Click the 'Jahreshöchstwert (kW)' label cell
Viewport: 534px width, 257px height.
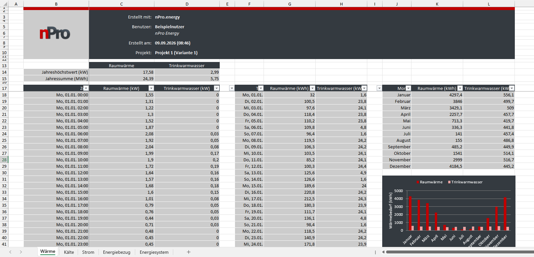point(56,72)
